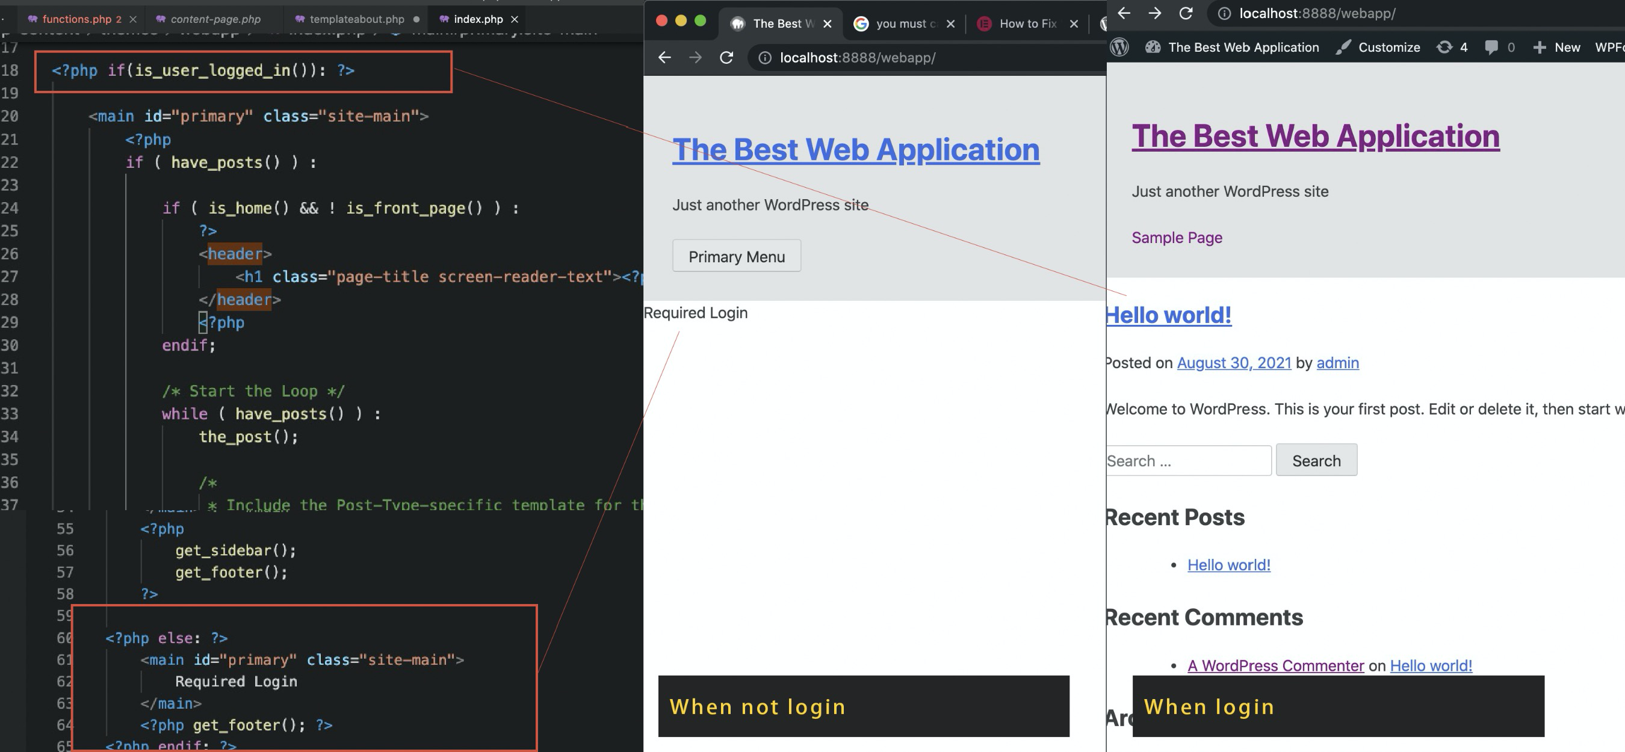Click the site info icon beside localhost URL
Screen dimensions: 1625x752
[764, 58]
